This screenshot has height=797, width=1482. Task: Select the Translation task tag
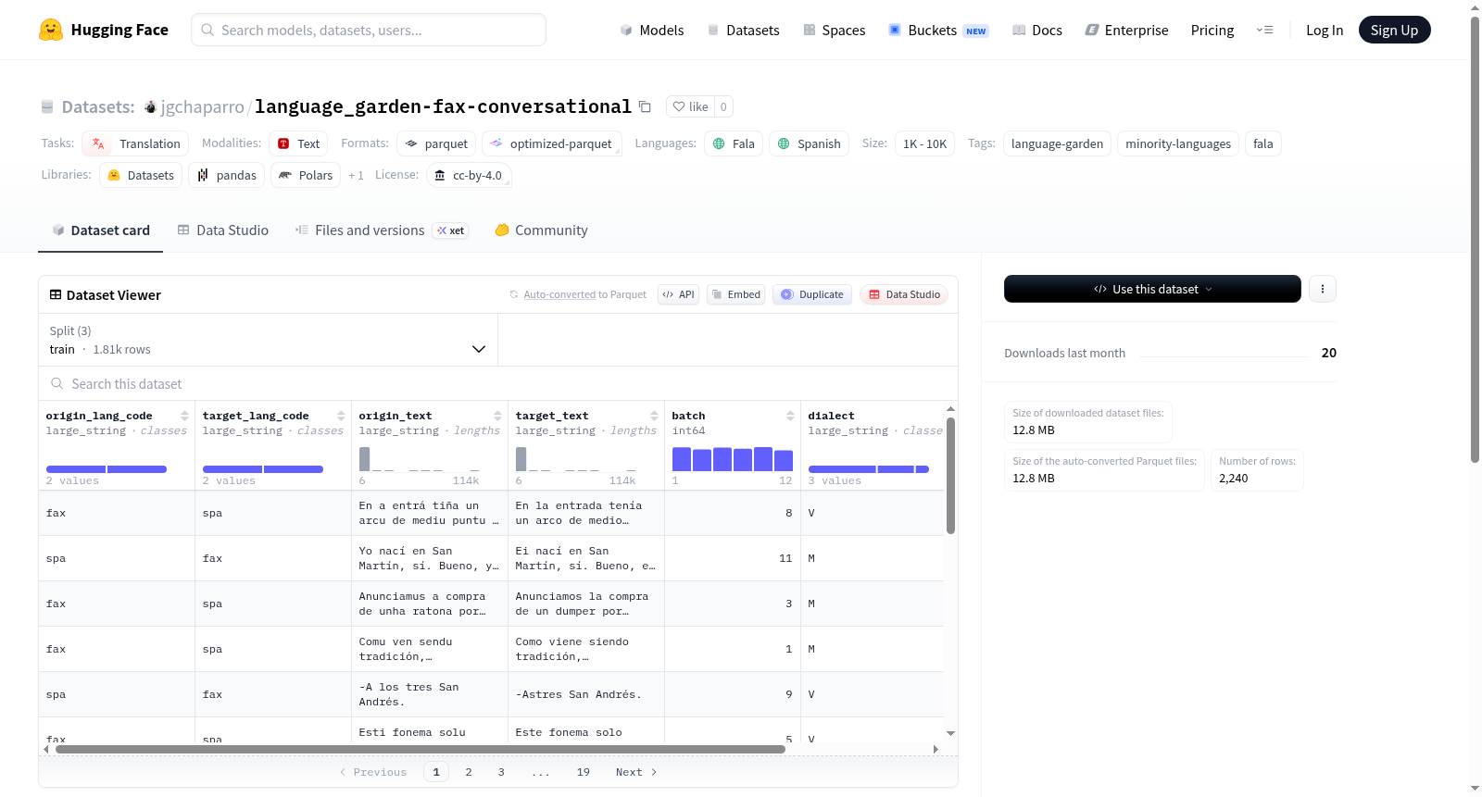click(x=135, y=143)
